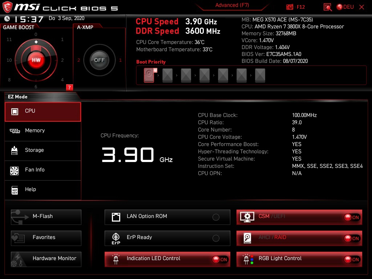Click the CPU Base Clock 100.00MHz value
372x279 pixels.
click(x=304, y=115)
